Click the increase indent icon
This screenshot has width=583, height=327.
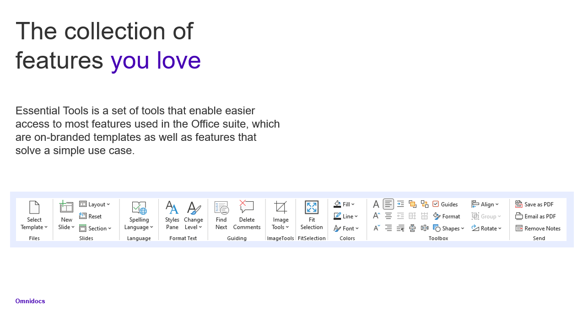pos(400,204)
